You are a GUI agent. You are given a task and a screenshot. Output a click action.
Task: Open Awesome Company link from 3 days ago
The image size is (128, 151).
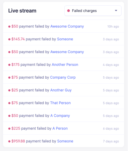click(x=67, y=52)
